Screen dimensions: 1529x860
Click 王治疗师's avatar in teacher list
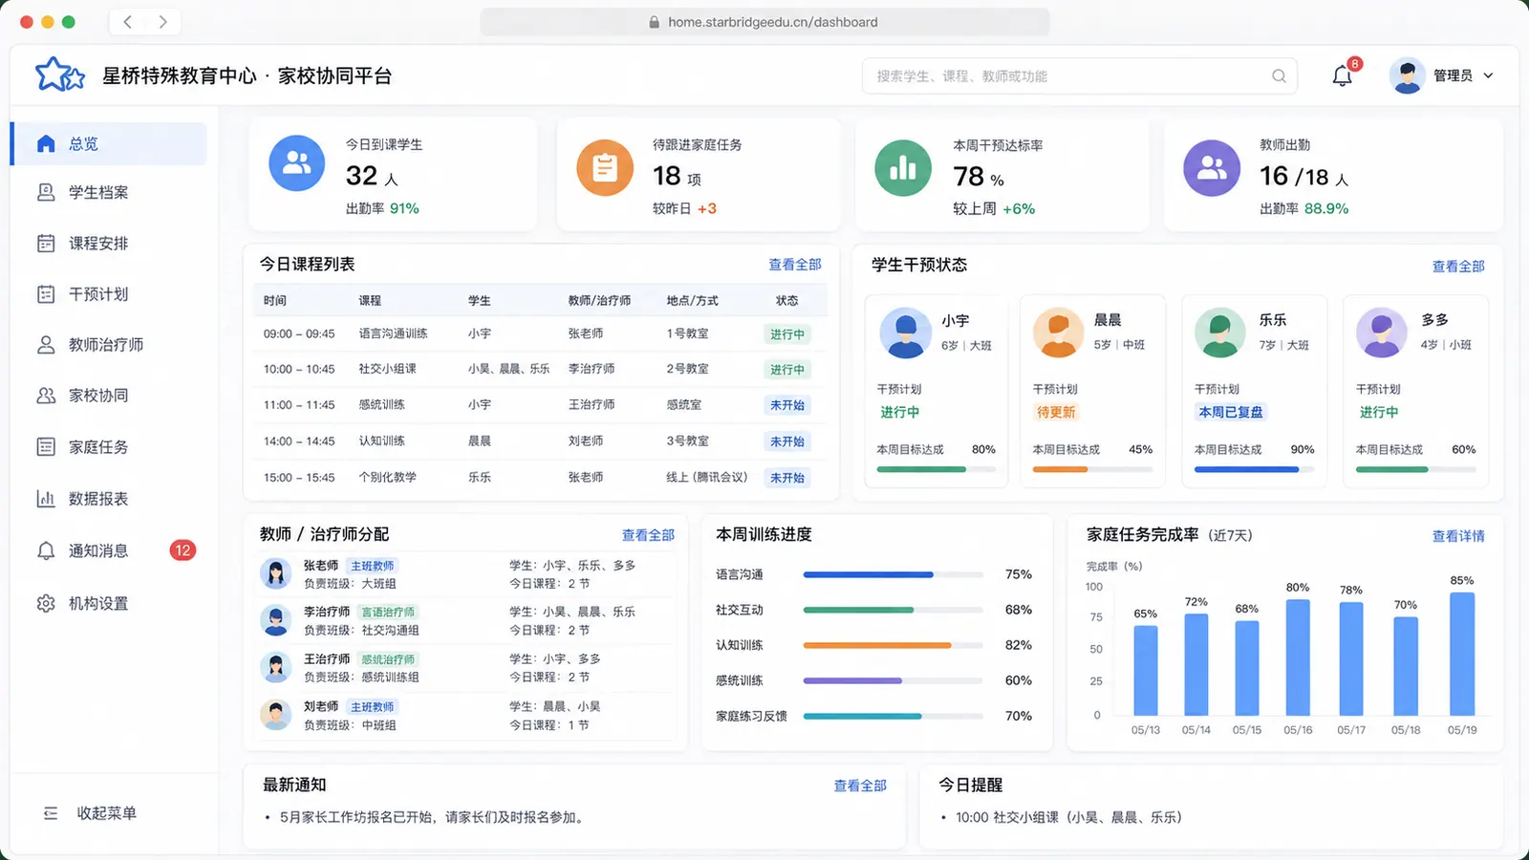click(276, 667)
